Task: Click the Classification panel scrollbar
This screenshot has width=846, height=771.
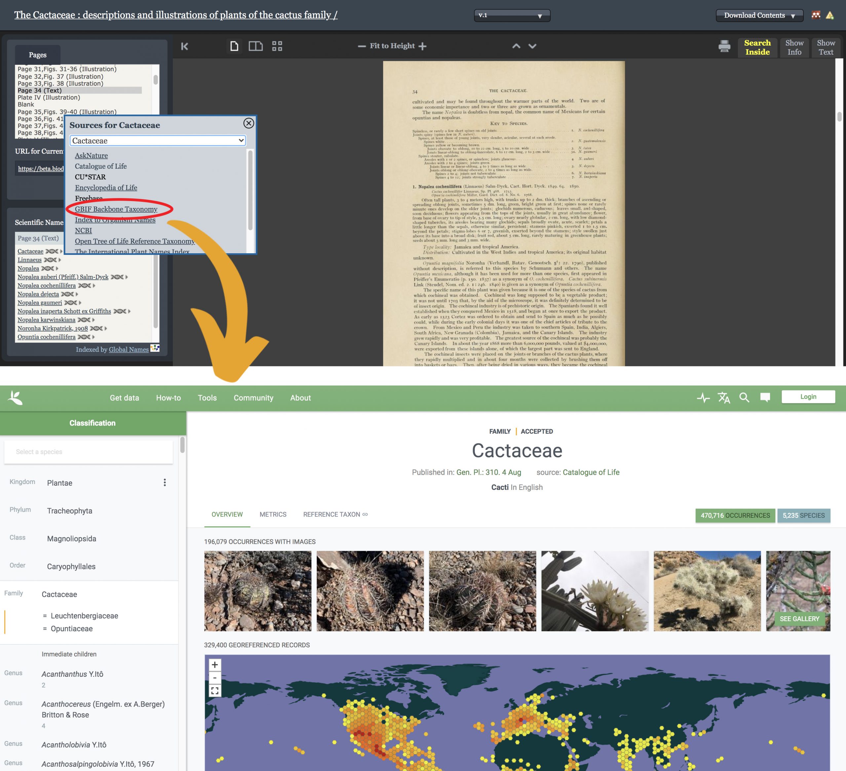Action: point(182,445)
